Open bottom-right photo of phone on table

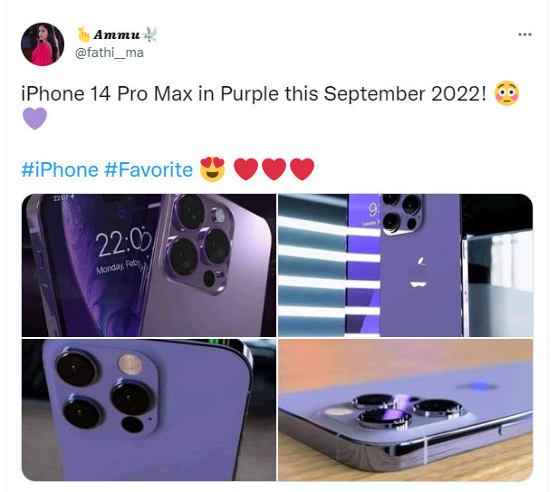[x=405, y=410]
